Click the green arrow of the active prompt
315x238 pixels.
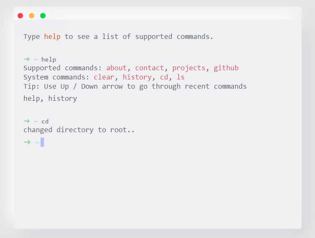[27, 142]
